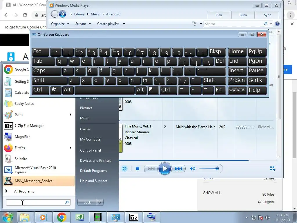297x223 pixels.
Task: Open Firefox from the Start menu
Action: pos(39,148)
